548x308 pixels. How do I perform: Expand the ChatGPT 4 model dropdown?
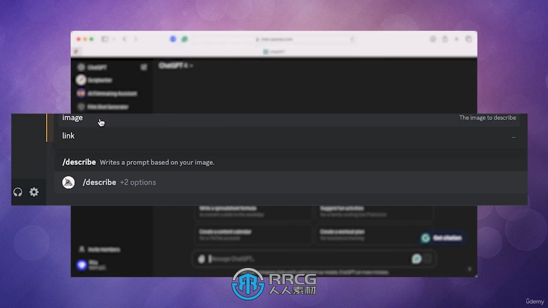pos(176,65)
